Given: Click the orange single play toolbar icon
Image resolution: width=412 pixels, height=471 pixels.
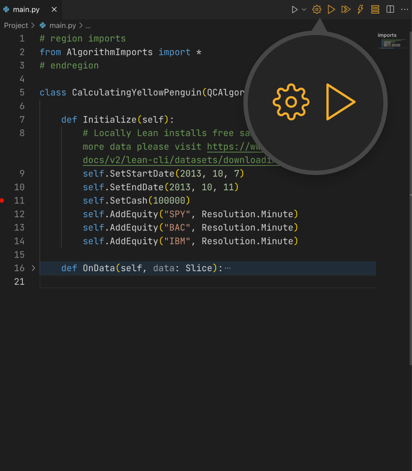Looking at the screenshot, I should pyautogui.click(x=331, y=9).
